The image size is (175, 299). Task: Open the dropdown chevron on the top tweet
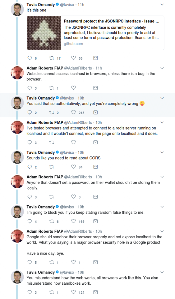tap(162, 5)
